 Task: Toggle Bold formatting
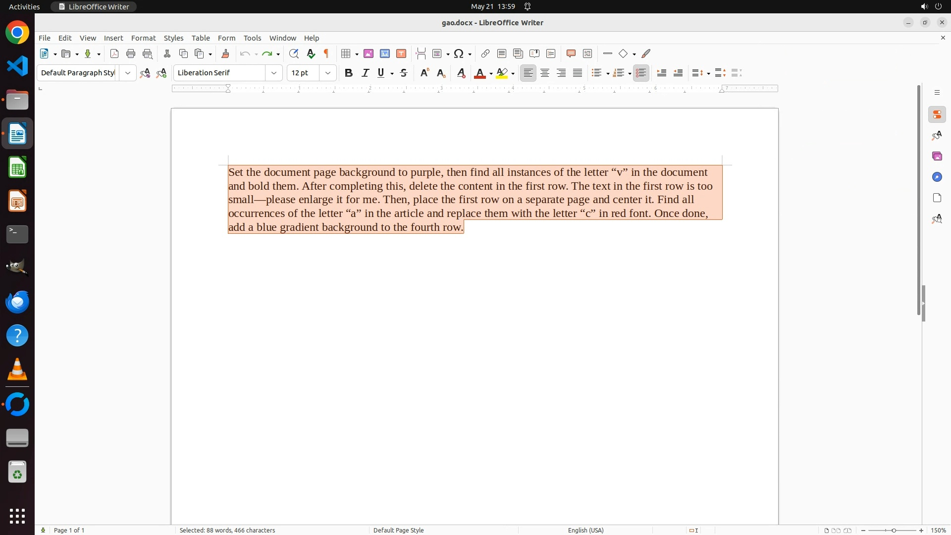(349, 73)
